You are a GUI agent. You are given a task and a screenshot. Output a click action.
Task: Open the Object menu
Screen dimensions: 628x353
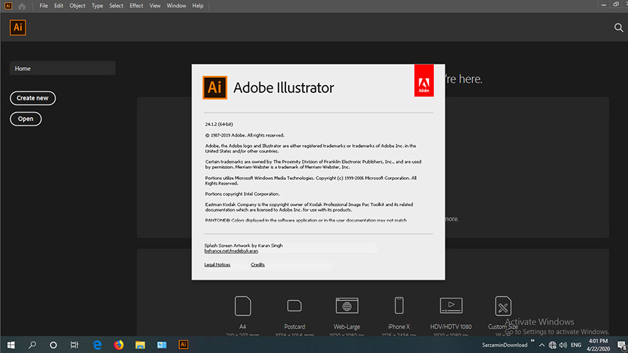(x=77, y=6)
